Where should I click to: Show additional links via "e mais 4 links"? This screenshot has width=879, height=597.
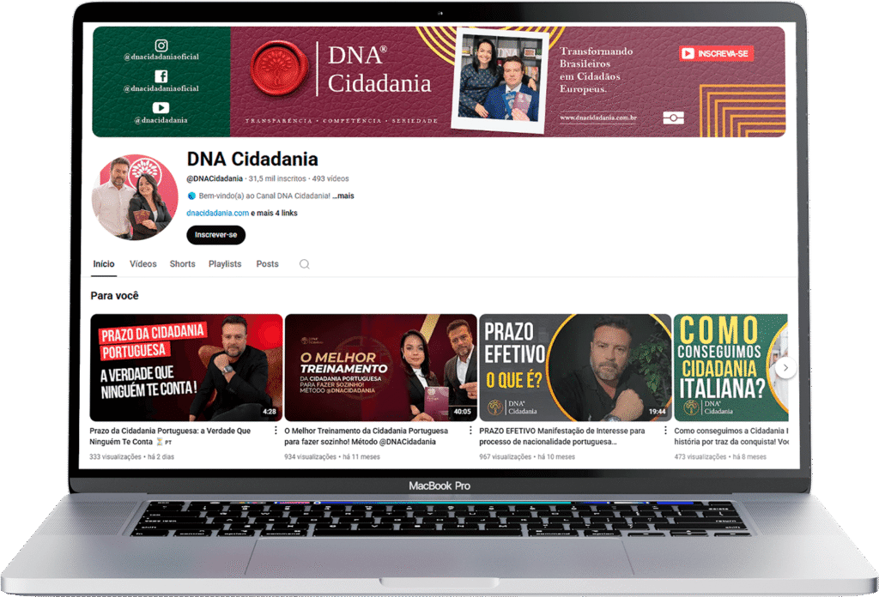[x=274, y=213]
